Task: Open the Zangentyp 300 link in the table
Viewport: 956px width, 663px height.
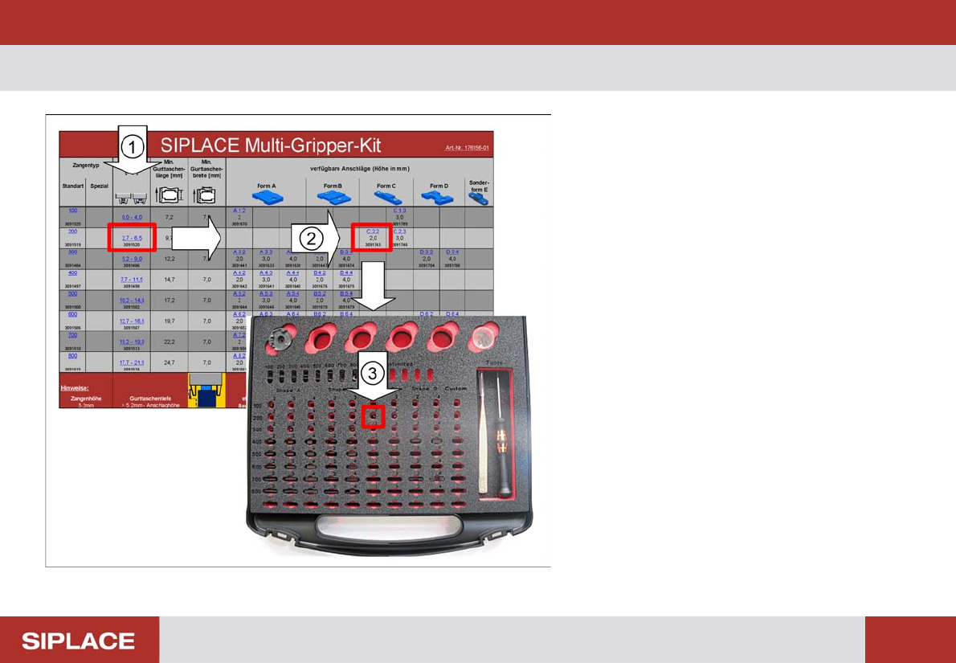Action: [x=72, y=252]
